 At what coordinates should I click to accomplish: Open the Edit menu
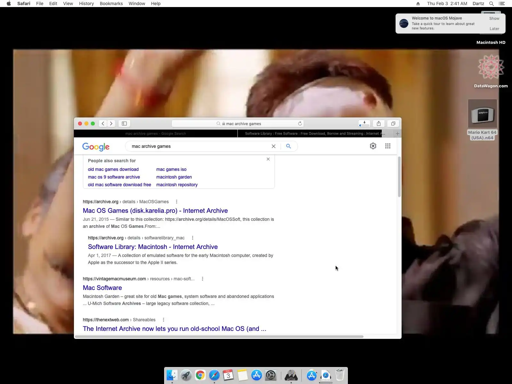click(x=53, y=4)
